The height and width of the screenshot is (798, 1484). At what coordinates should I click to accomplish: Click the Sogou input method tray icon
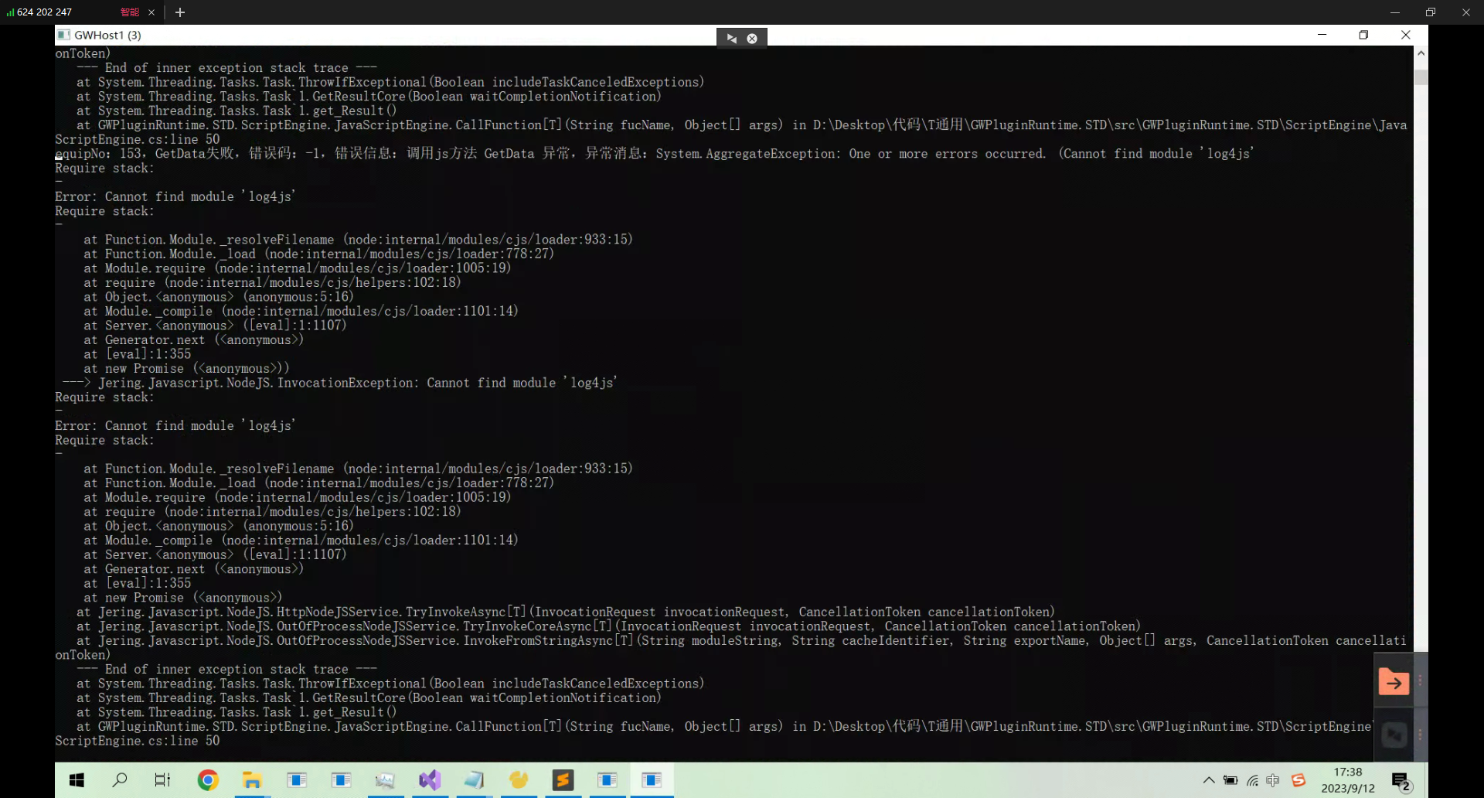click(x=1298, y=780)
